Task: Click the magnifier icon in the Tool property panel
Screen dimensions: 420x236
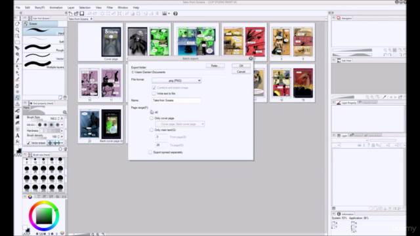Action: pyautogui.click(x=64, y=112)
